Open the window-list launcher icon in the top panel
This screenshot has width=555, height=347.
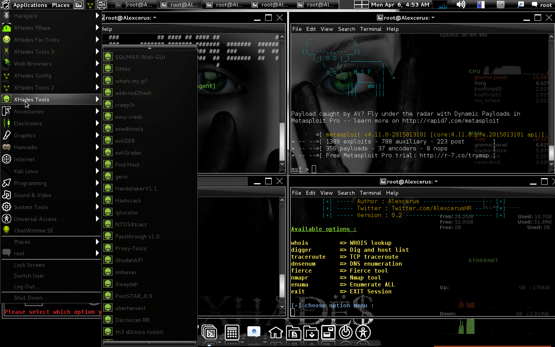(102, 5)
